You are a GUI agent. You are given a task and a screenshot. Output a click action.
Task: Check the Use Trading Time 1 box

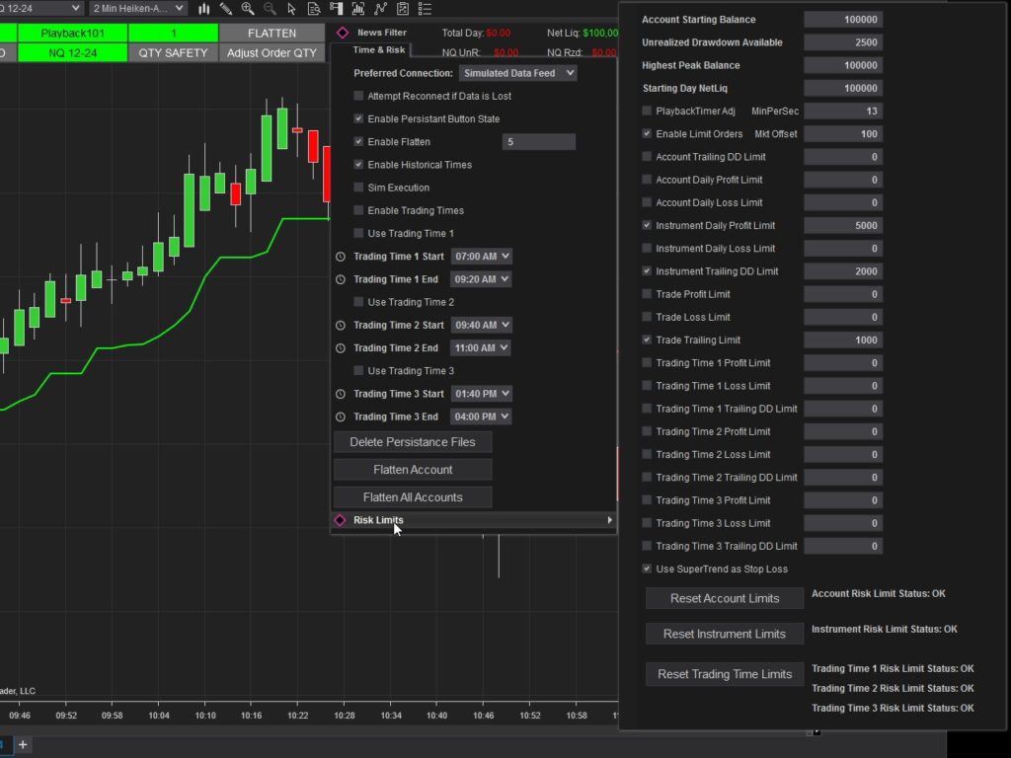[357, 233]
